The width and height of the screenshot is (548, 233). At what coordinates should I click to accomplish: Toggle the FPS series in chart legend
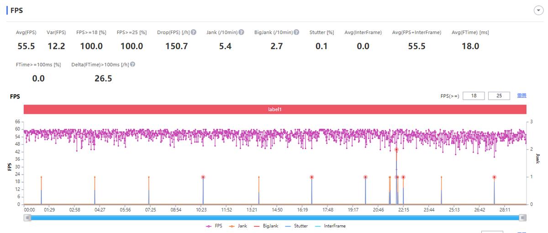pos(215,226)
